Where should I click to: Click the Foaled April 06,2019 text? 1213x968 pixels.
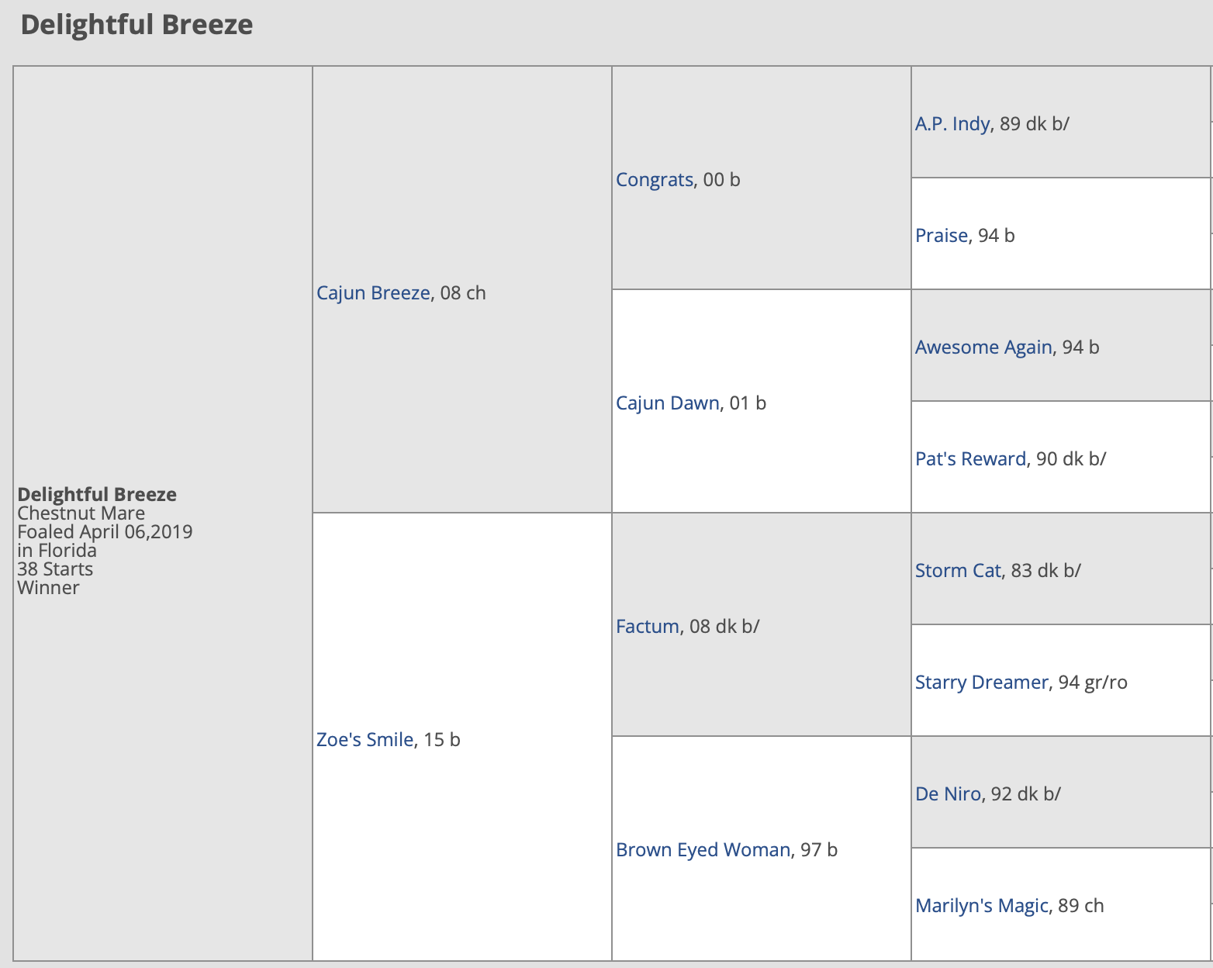point(105,532)
